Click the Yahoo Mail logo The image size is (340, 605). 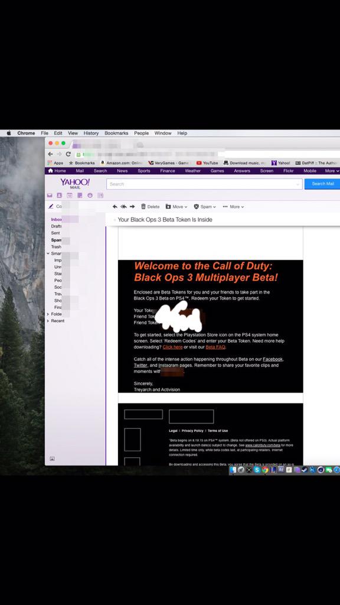point(75,184)
